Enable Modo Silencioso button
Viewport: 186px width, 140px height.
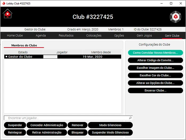110,125
